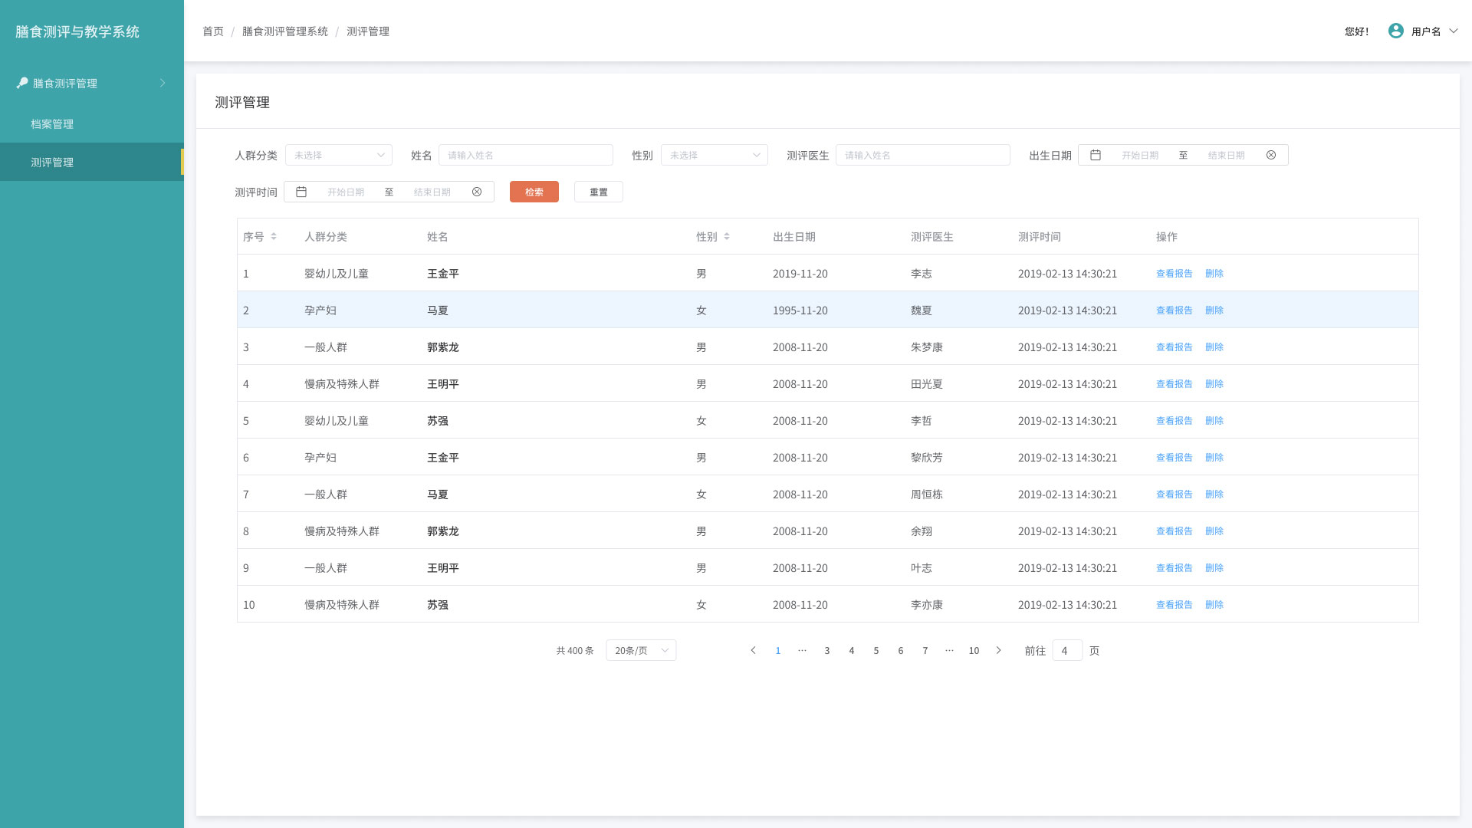Click the 重置 reset button
1472x828 pixels.
click(599, 192)
